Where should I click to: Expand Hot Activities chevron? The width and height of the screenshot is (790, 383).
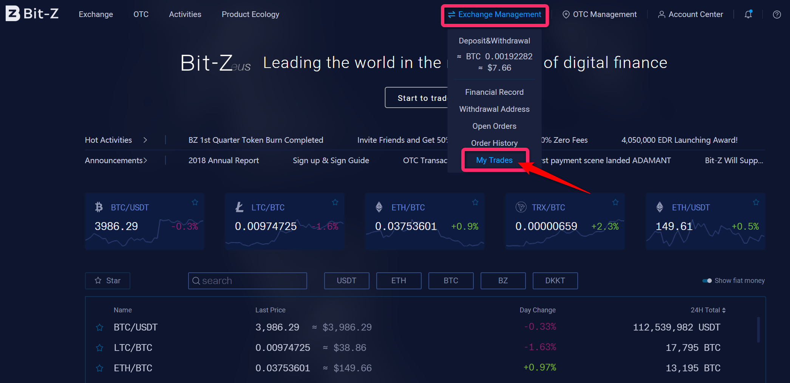point(145,140)
